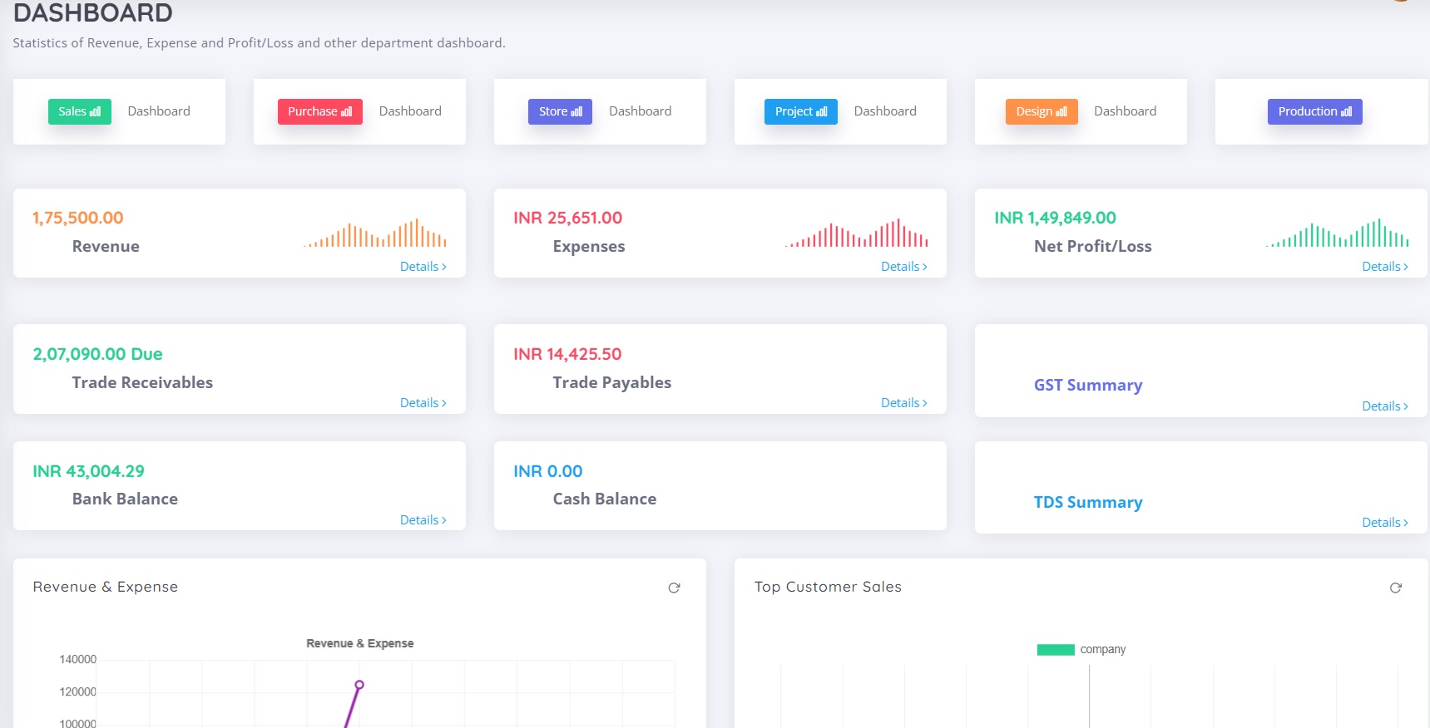View Trade Receivables details link
Image resolution: width=1430 pixels, height=728 pixels.
tap(423, 403)
